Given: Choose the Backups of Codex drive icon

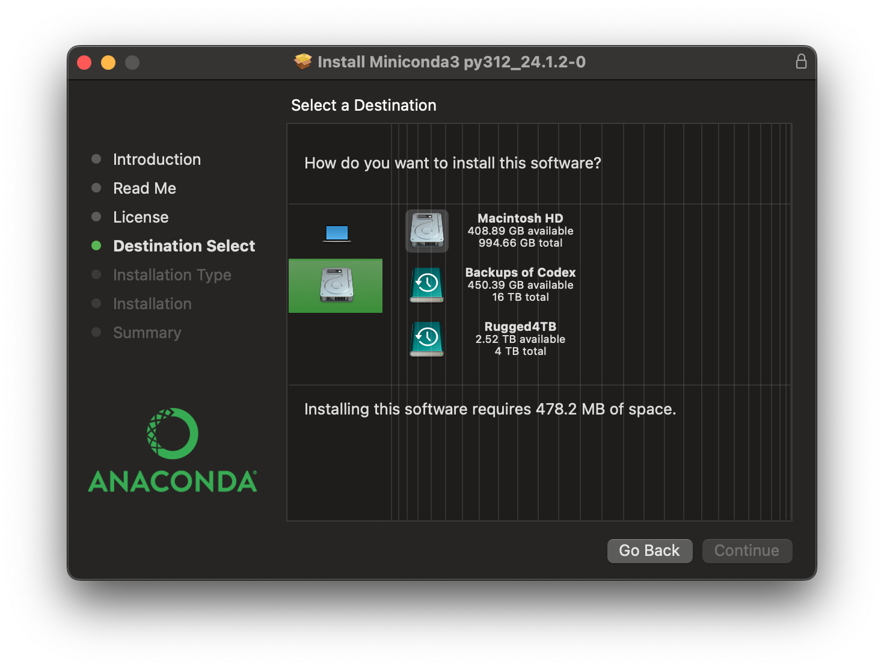Looking at the screenshot, I should tap(427, 285).
